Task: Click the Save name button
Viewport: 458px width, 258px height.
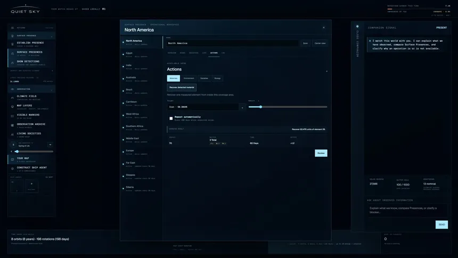Action: [x=305, y=43]
